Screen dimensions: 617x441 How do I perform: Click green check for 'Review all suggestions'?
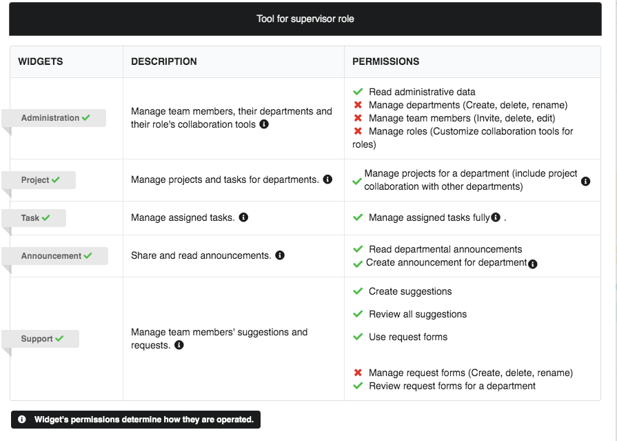[358, 314]
